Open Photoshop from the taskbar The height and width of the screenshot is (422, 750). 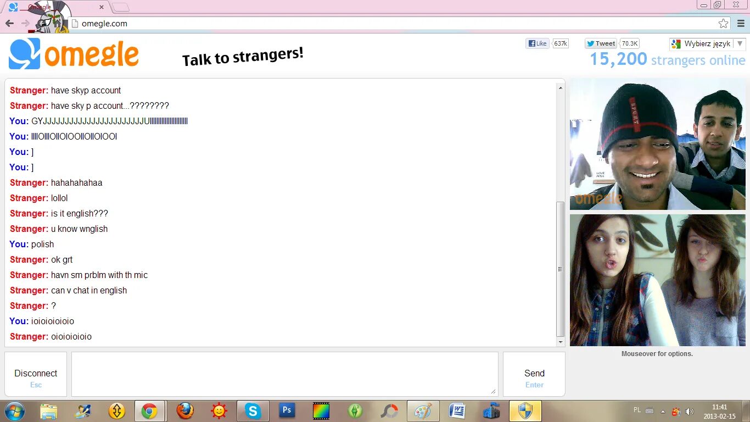(287, 410)
